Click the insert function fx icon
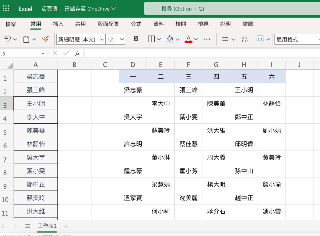Viewport: 320px width, 236px height. (x=77, y=53)
